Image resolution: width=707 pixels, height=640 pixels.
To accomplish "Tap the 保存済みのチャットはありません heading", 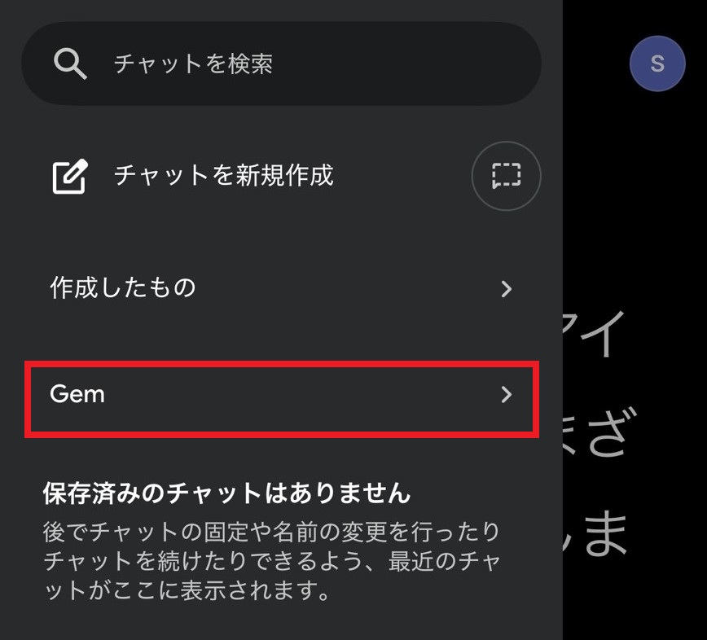I will pyautogui.click(x=226, y=493).
